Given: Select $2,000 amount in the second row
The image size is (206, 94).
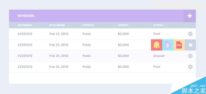Looking at the screenshot, I should coord(123,45).
